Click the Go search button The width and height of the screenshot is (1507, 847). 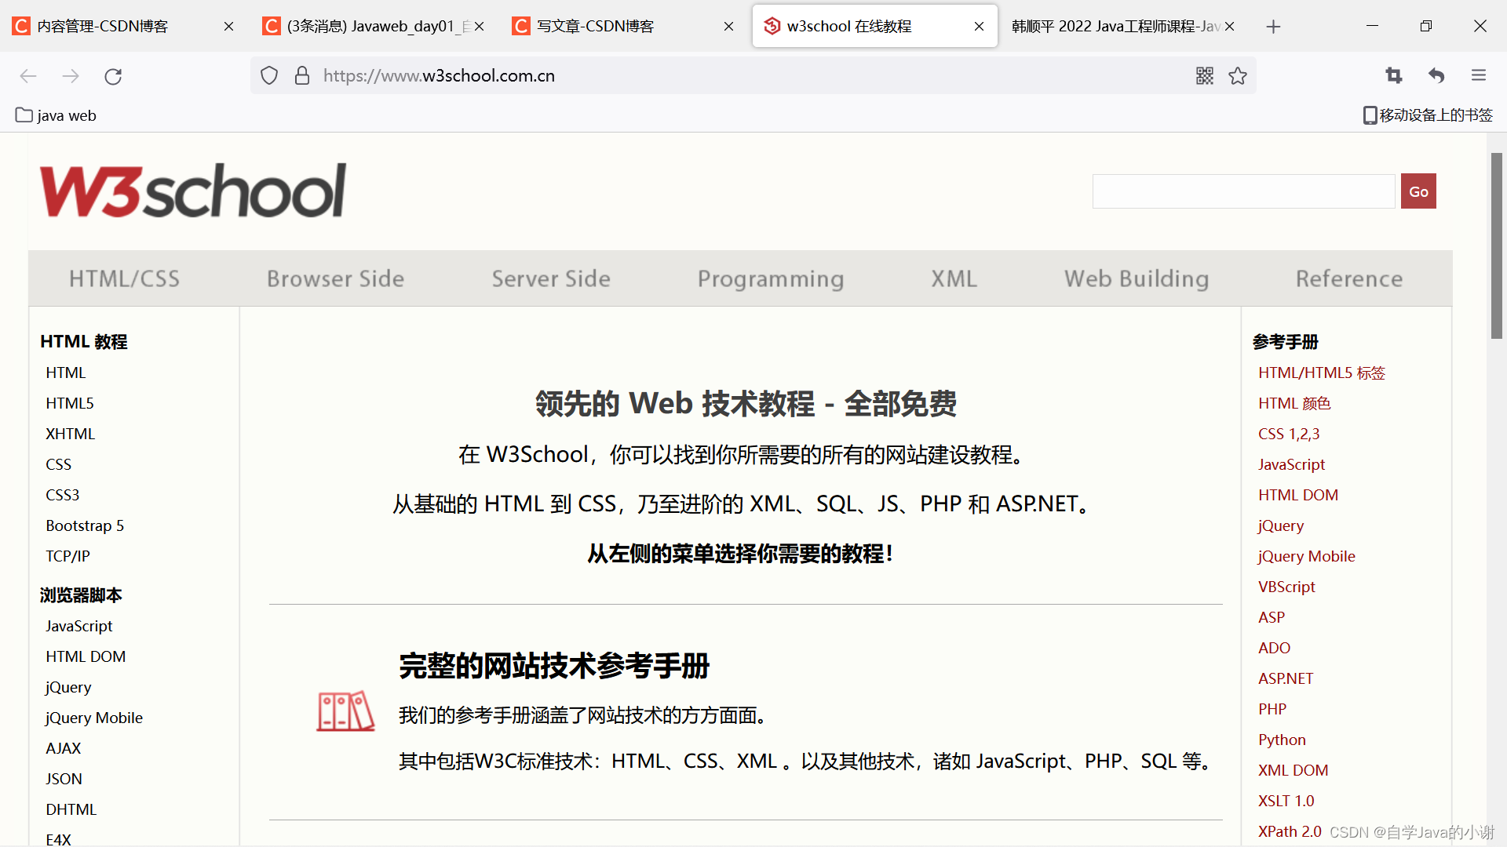(1418, 191)
